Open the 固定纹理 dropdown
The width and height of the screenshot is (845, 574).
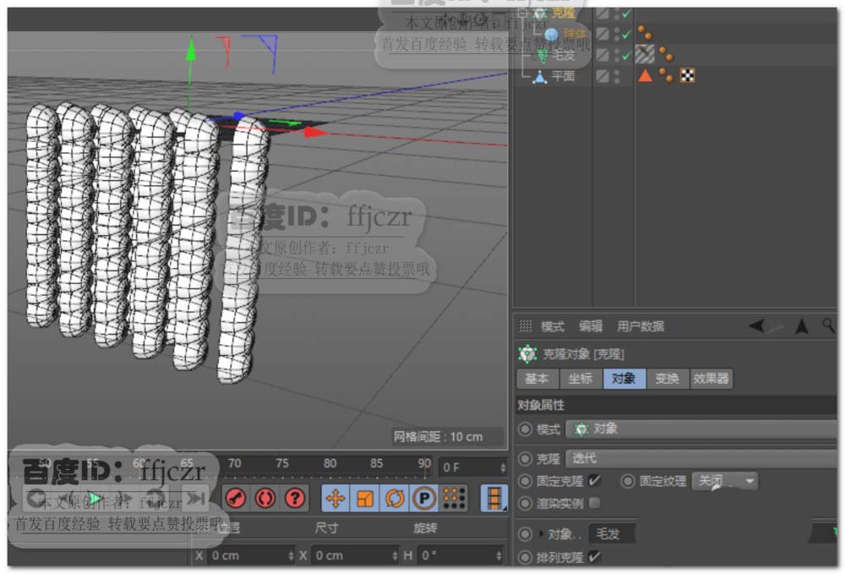coord(724,481)
